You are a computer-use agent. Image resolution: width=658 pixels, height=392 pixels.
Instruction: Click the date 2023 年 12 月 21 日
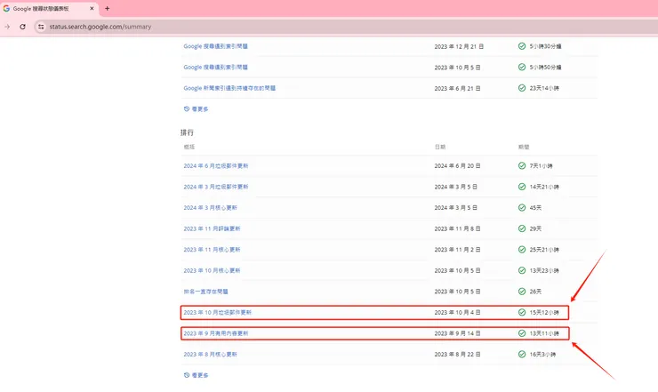pyautogui.click(x=459, y=46)
